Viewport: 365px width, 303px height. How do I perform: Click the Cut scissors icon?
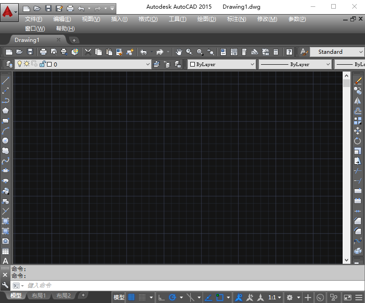click(x=88, y=52)
